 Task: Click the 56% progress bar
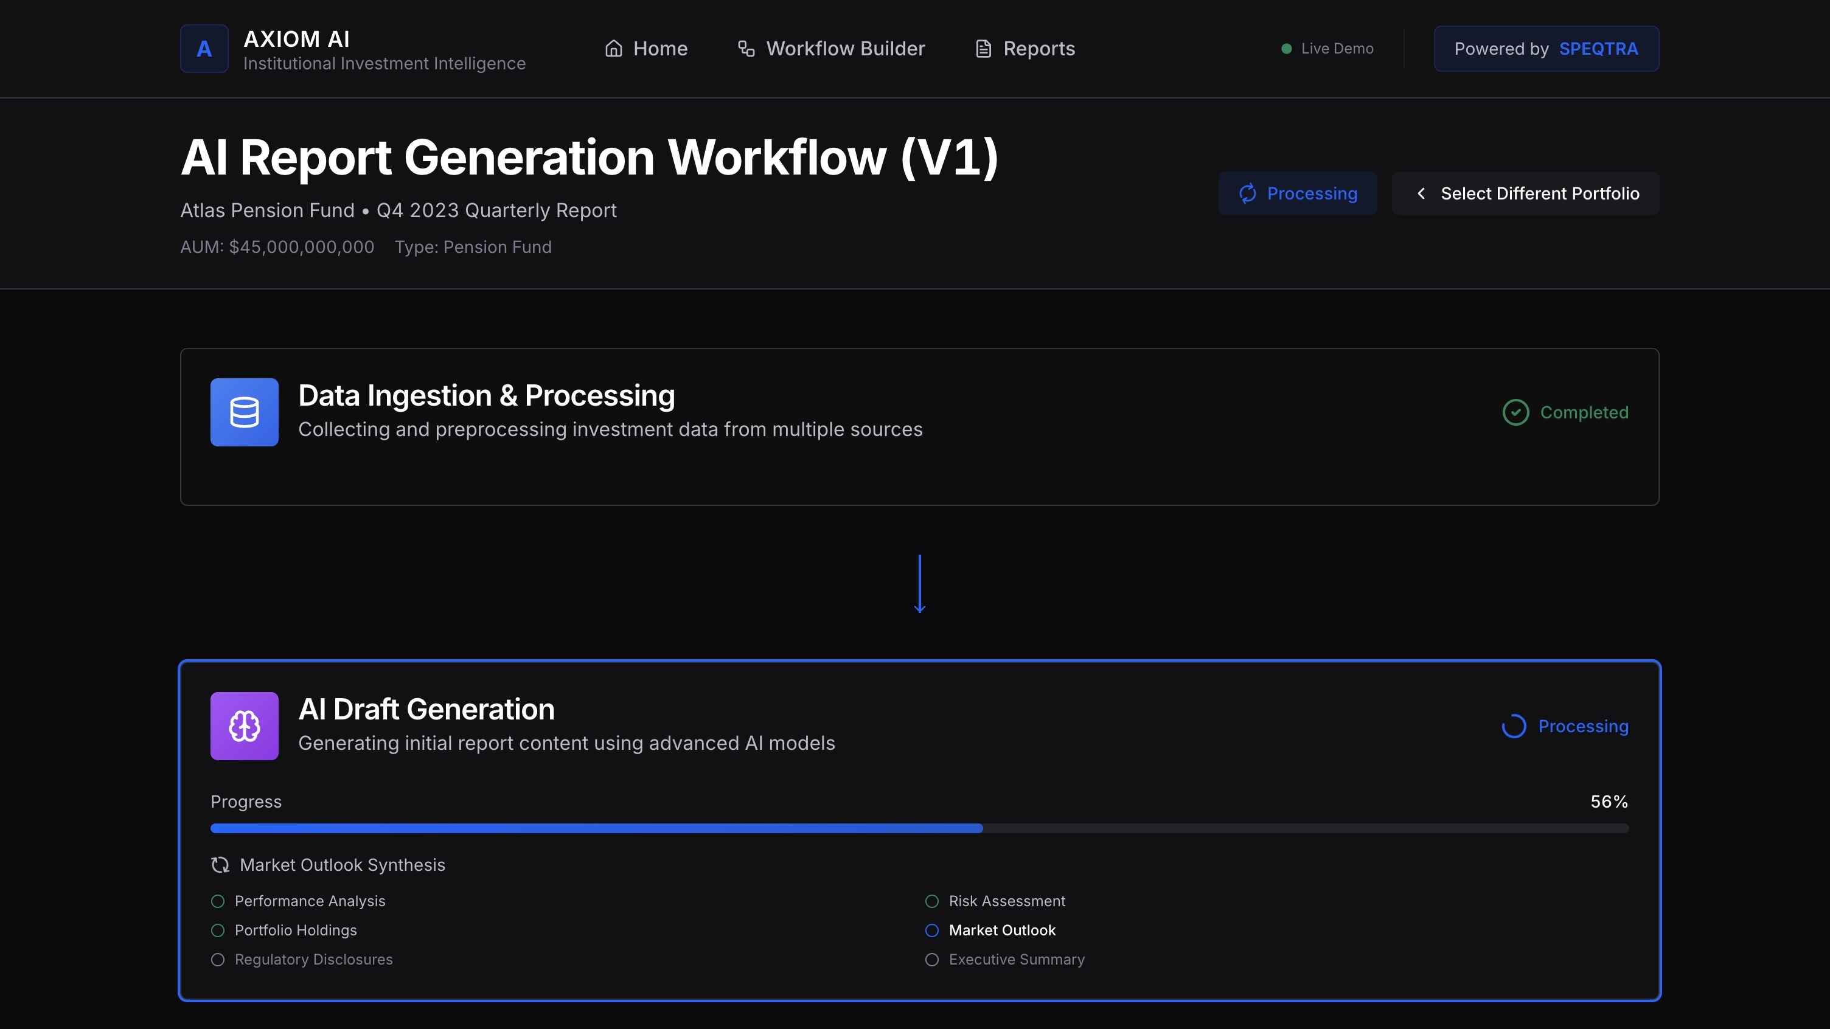(x=919, y=828)
